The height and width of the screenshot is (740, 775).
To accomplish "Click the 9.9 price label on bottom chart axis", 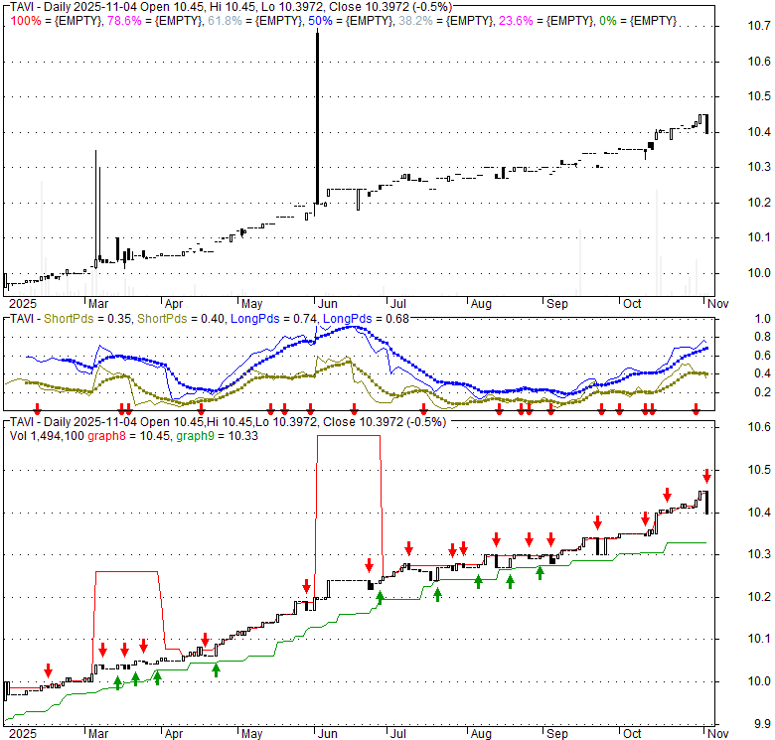I will pos(763,725).
